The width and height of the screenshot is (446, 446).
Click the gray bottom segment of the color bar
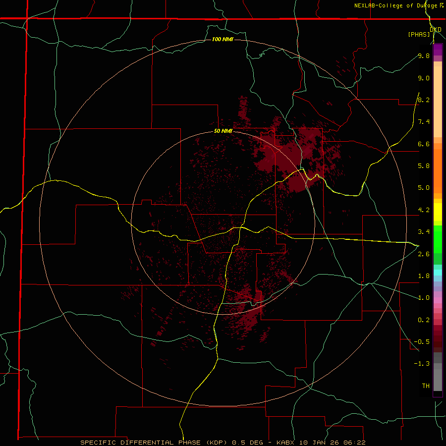pyautogui.click(x=438, y=380)
